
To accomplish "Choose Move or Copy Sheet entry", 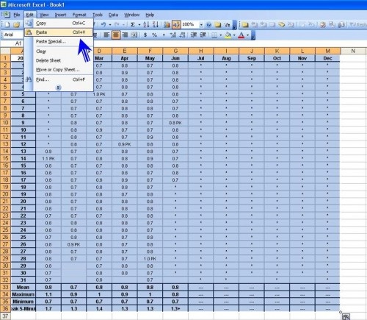I will pos(59,70).
